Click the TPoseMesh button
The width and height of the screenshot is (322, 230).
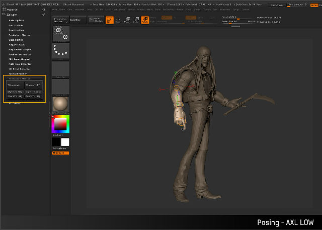pos(15,85)
